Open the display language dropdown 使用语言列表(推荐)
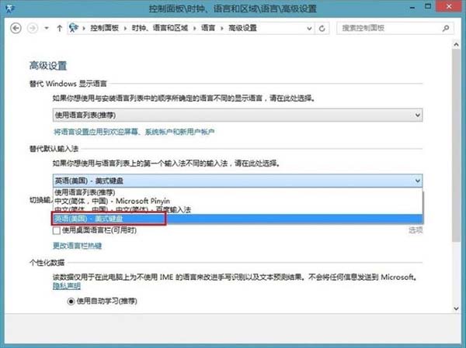 238,115
